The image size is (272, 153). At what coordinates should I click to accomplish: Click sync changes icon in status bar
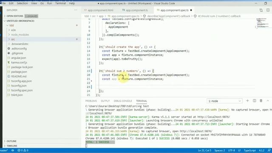click(x=13, y=150)
